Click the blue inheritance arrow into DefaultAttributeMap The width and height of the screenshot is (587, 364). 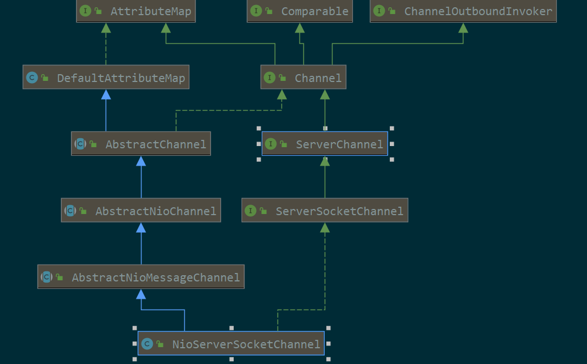click(106, 95)
